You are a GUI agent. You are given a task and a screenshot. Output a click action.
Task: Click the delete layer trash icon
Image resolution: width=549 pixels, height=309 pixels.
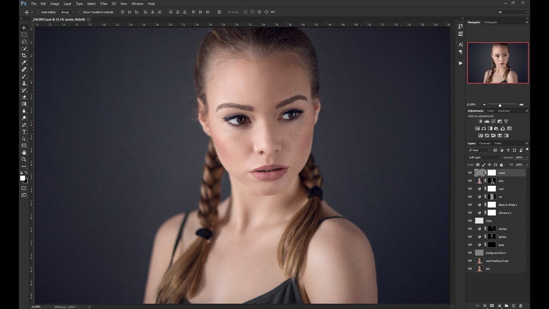521,306
